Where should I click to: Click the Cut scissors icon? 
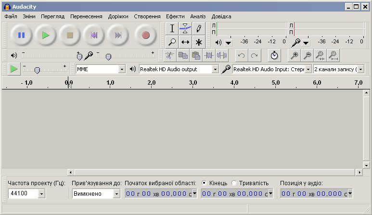click(169, 55)
